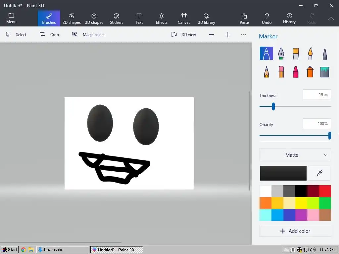Image resolution: width=339 pixels, height=254 pixels.
Task: Choose the orange color swatch
Action: point(265,203)
